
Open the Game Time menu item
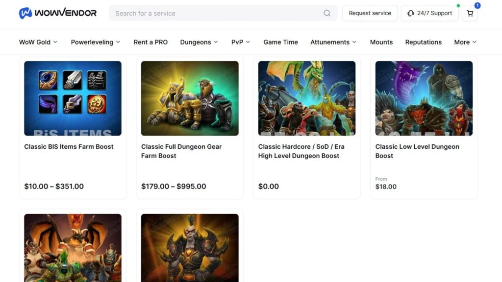(x=280, y=42)
